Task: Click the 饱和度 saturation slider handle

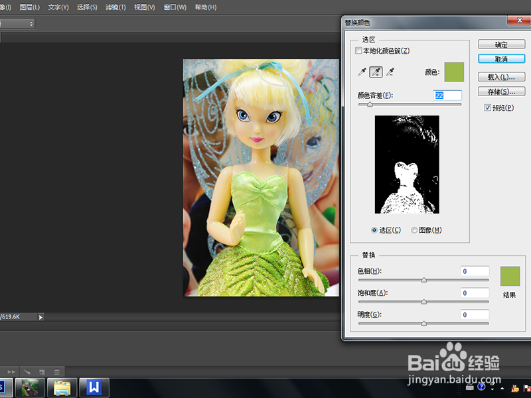Action: pyautogui.click(x=423, y=302)
